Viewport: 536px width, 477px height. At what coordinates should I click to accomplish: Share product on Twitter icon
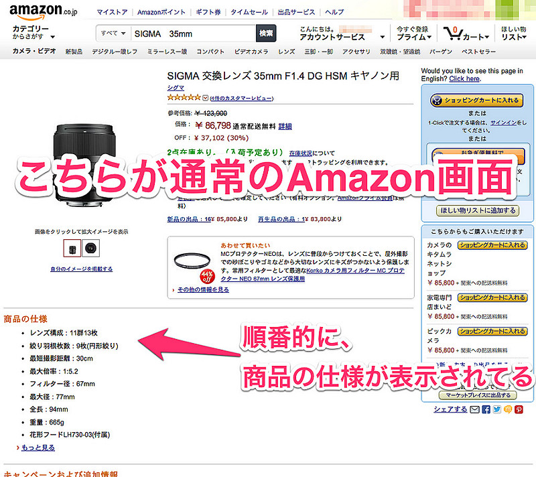[496, 409]
